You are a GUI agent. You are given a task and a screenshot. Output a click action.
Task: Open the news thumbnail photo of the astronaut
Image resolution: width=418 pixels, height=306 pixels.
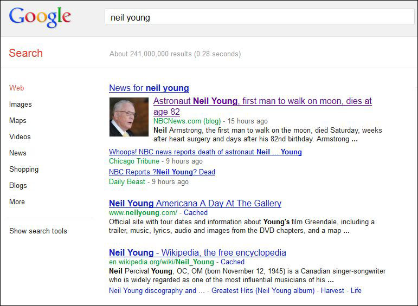click(x=128, y=117)
